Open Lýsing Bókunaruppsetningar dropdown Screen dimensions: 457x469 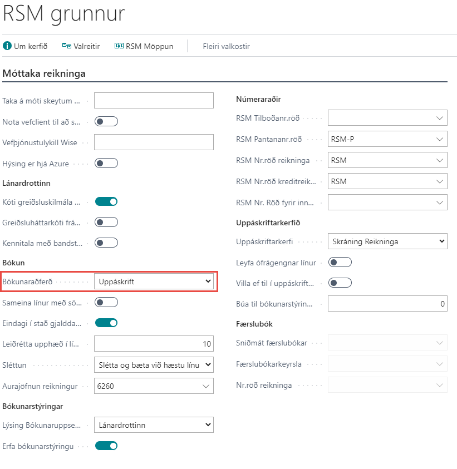tap(154, 425)
